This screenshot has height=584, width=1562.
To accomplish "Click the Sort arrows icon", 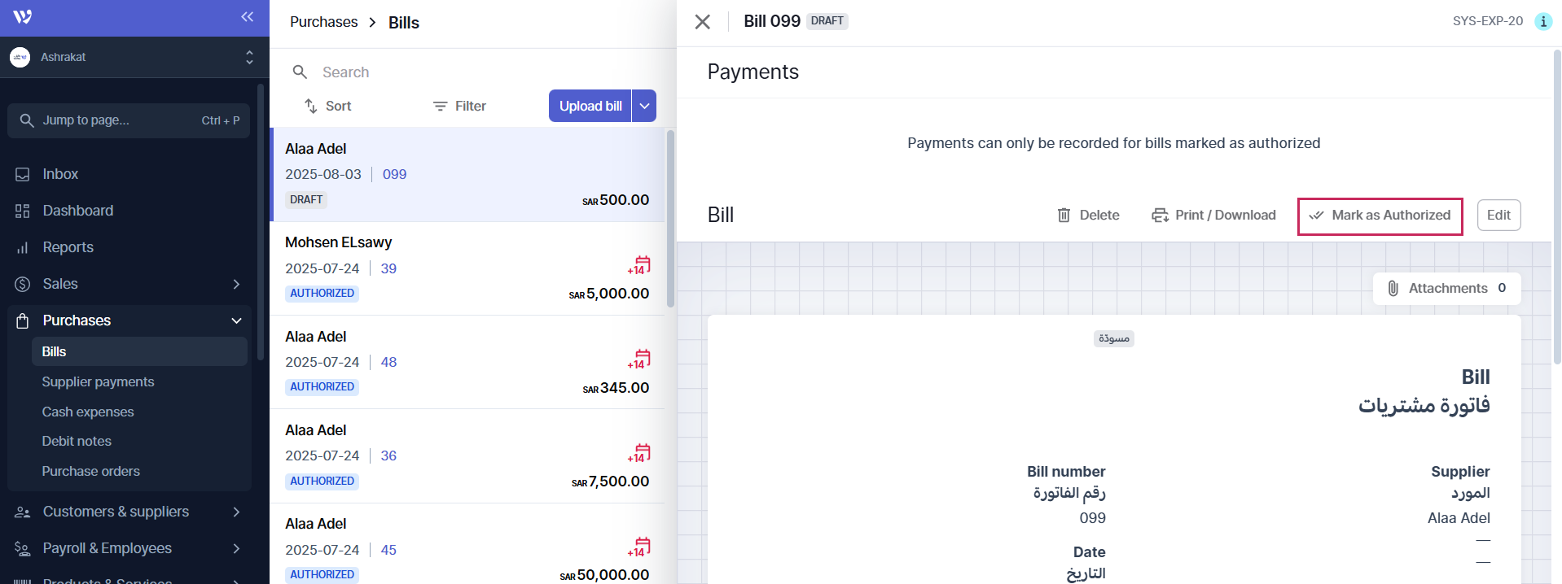I will click(311, 107).
